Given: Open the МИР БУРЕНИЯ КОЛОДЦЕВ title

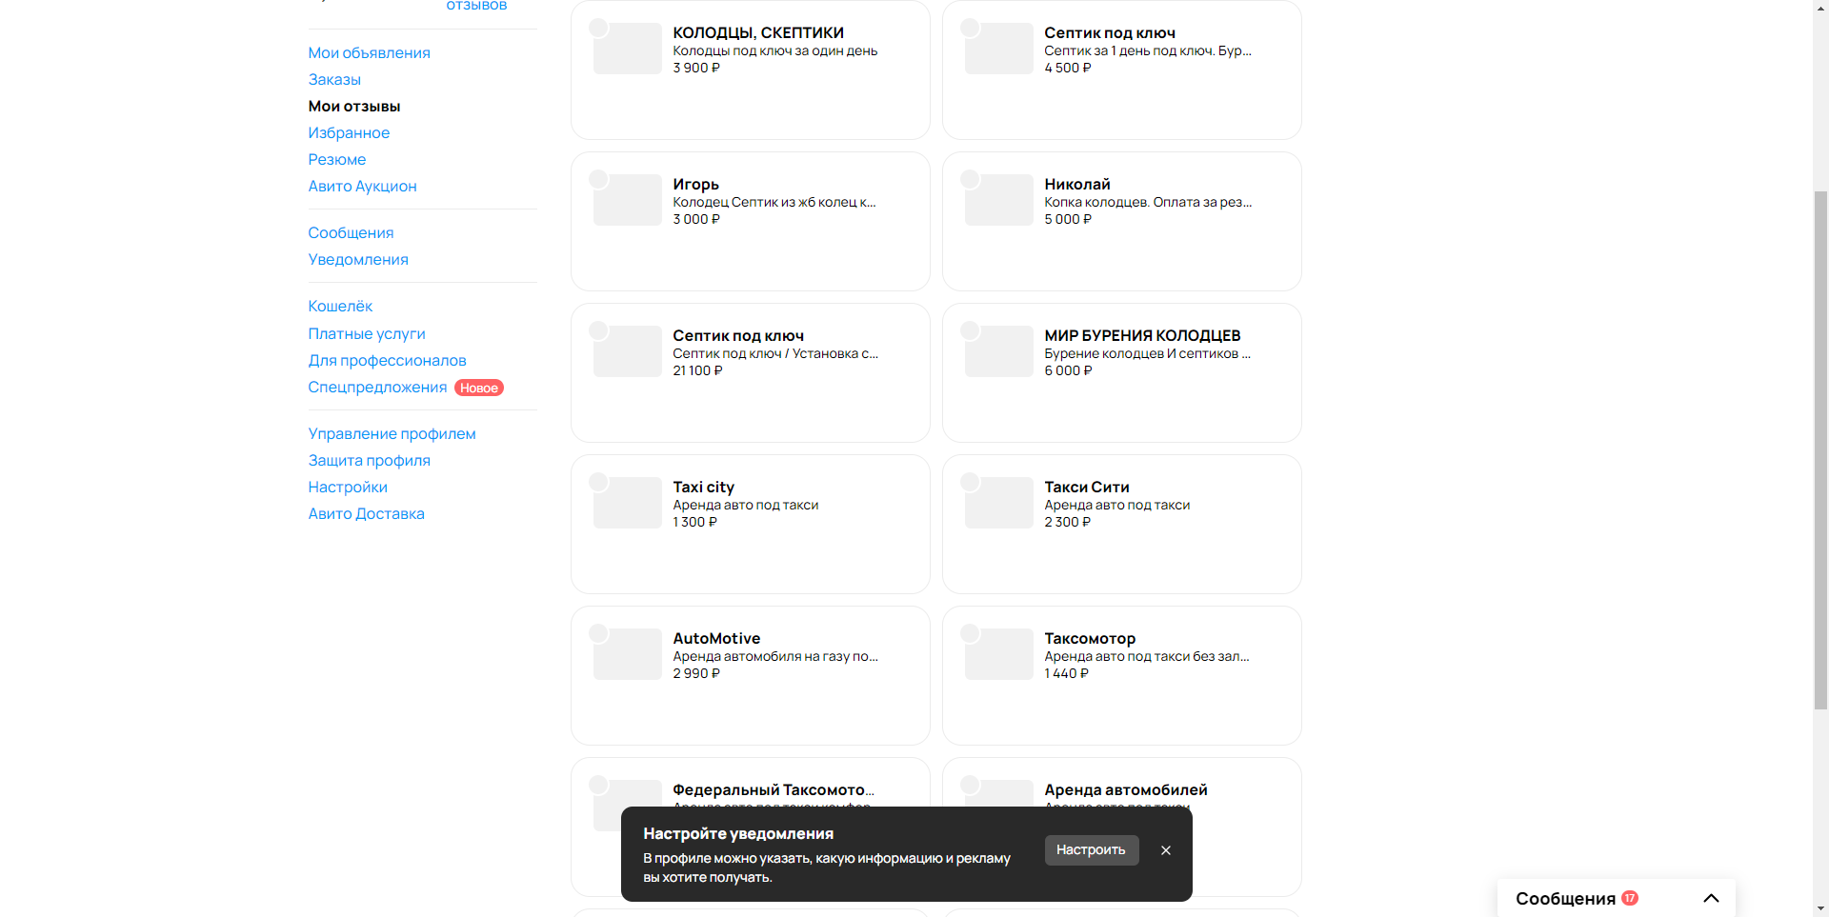Looking at the screenshot, I should click(x=1142, y=336).
